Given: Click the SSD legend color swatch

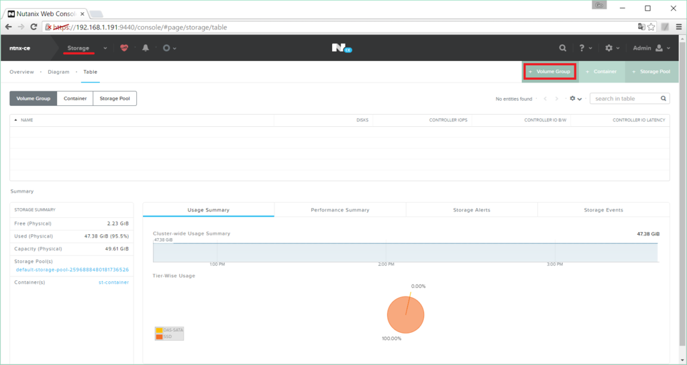Looking at the screenshot, I should [x=159, y=337].
